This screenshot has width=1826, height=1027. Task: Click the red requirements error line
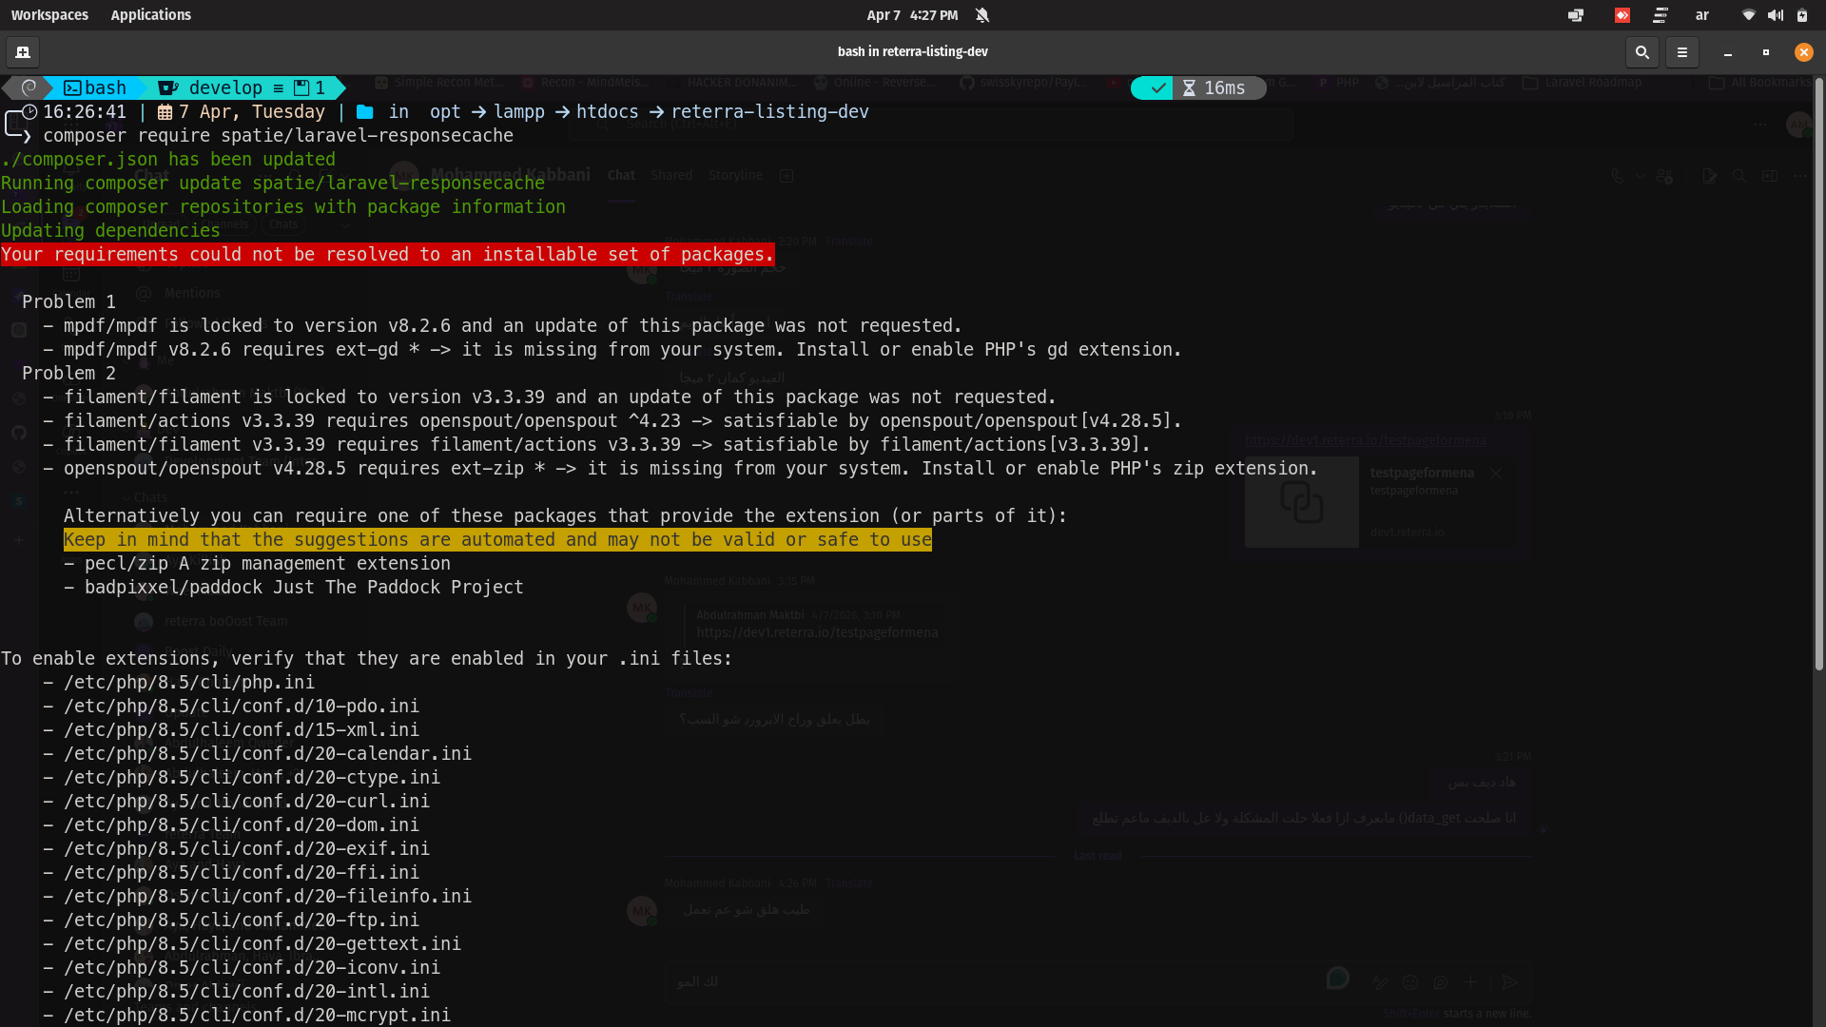[x=387, y=255]
